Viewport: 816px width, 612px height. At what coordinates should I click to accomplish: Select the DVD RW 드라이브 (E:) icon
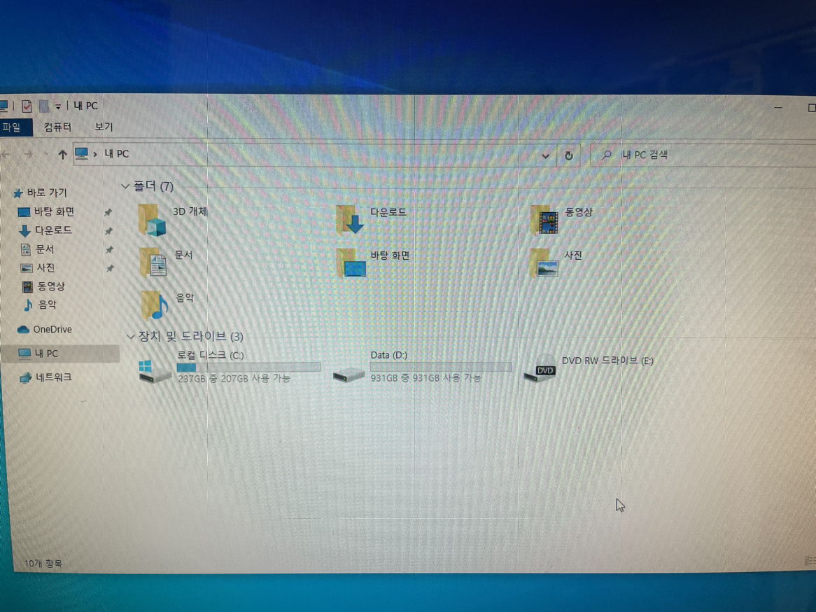[540, 369]
